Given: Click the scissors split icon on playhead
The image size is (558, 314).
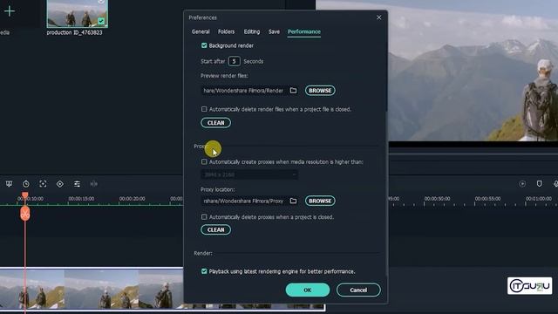Looking at the screenshot, I should [25, 214].
